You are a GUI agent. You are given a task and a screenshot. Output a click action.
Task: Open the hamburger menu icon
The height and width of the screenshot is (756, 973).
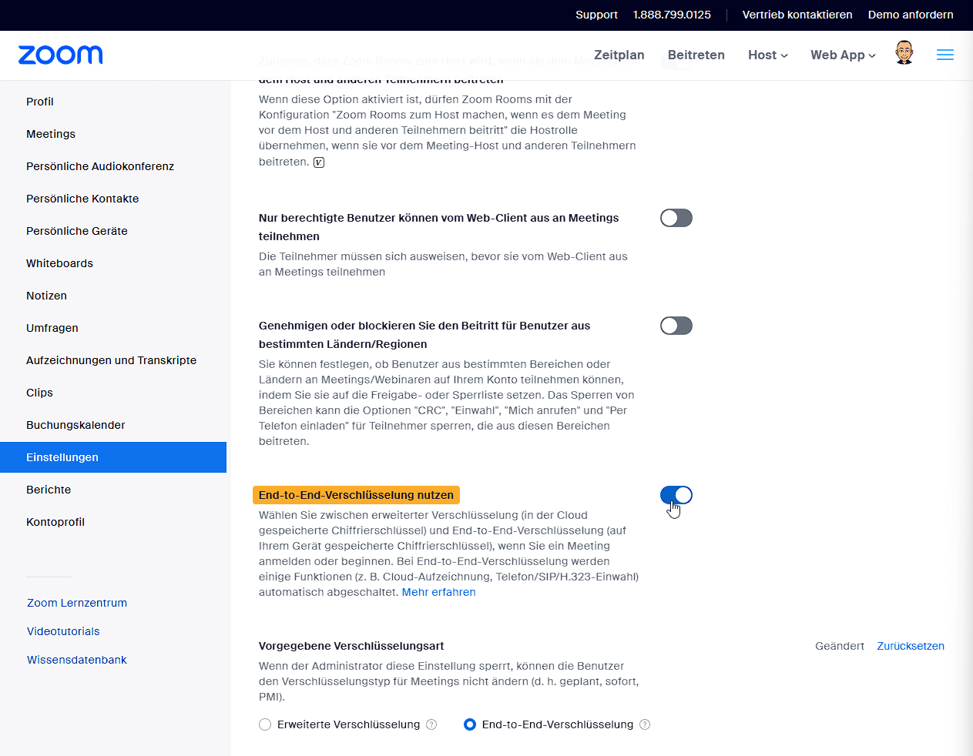(x=945, y=55)
